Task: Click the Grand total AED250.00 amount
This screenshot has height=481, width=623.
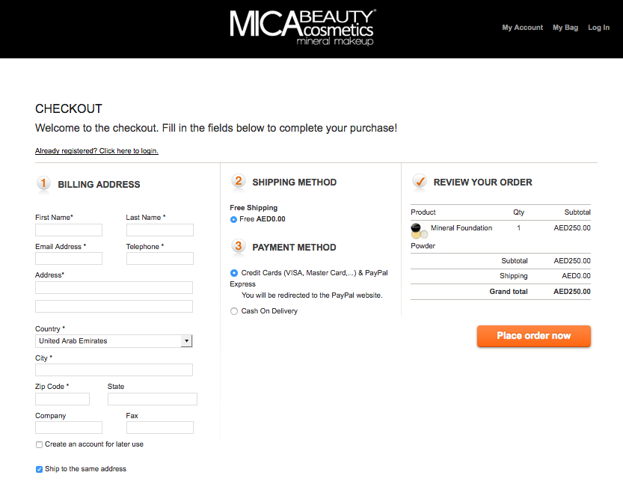Action: coord(572,292)
